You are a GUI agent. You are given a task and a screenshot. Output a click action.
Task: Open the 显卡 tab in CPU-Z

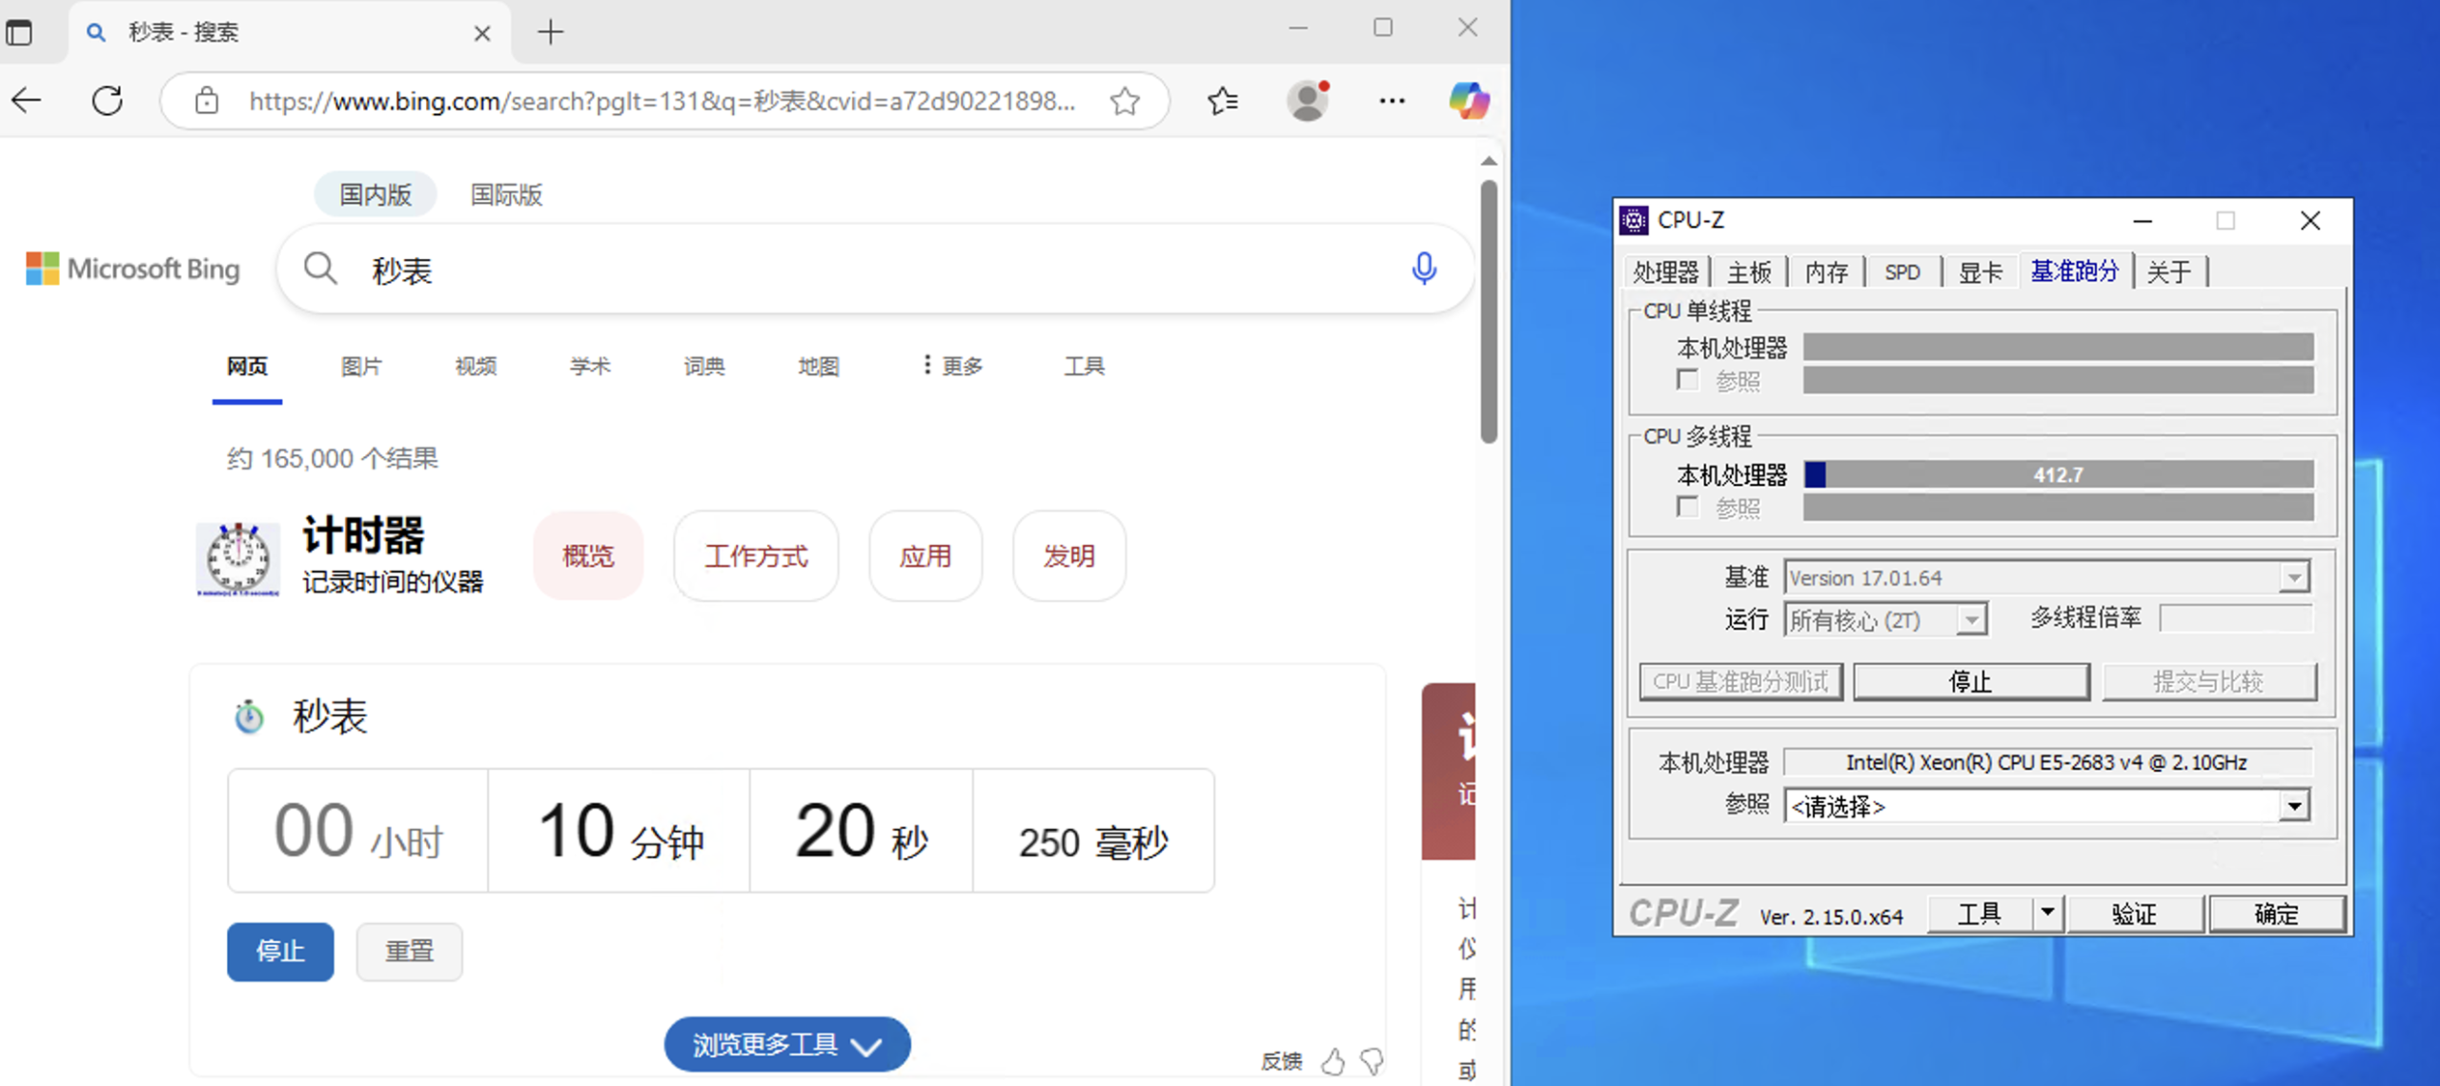click(x=1980, y=272)
